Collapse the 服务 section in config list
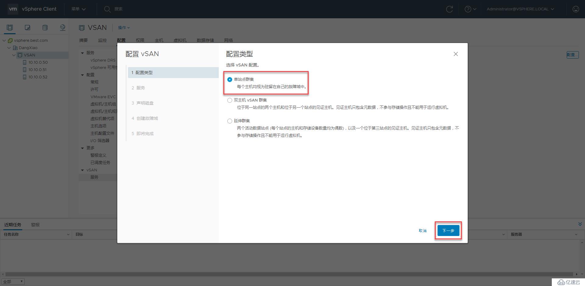The height and width of the screenshot is (286, 585). (82, 53)
